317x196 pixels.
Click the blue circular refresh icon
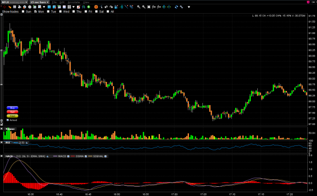click(x=177, y=7)
